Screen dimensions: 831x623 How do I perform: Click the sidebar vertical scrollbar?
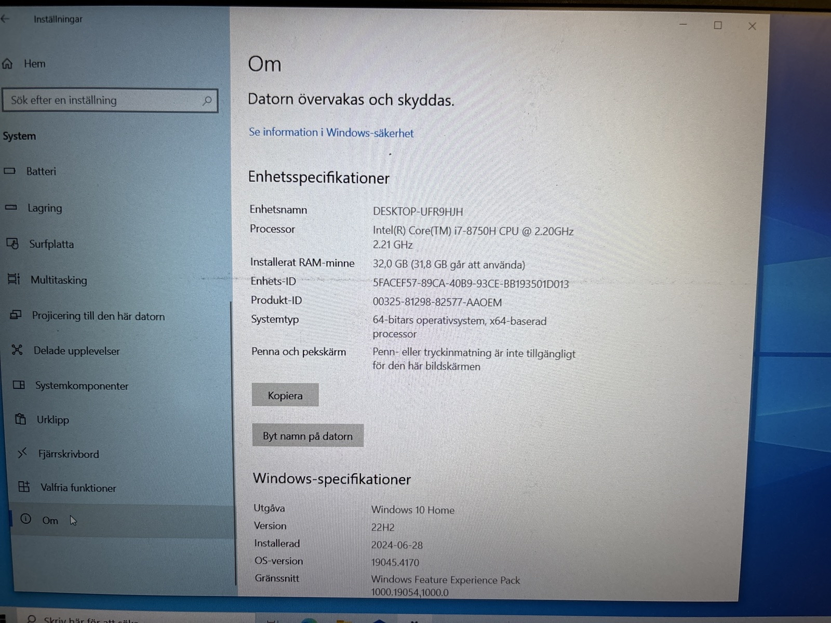[x=233, y=444]
